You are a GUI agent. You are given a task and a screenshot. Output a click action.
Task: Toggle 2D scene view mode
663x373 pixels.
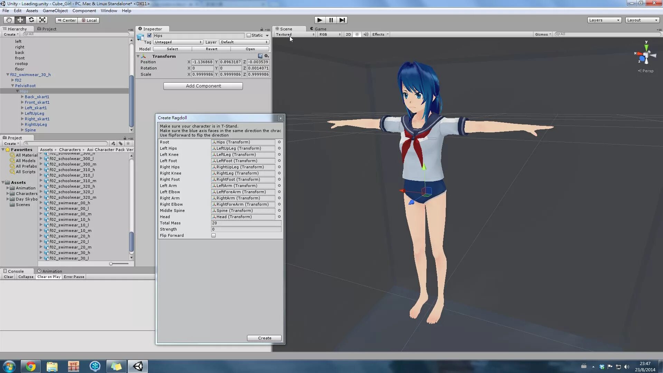pos(348,34)
